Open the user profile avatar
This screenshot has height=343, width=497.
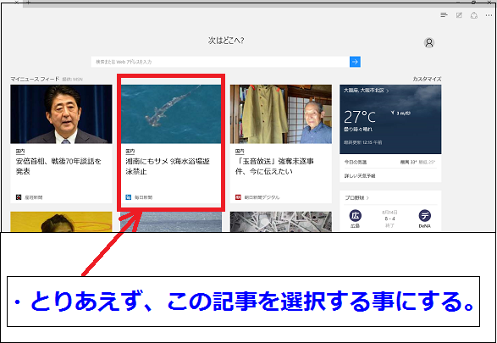click(x=429, y=42)
